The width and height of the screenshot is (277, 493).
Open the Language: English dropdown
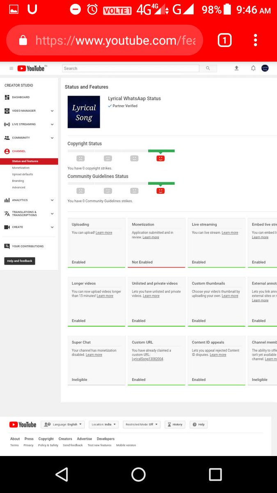tap(63, 424)
